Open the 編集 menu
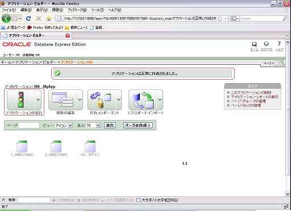 pos(26,10)
